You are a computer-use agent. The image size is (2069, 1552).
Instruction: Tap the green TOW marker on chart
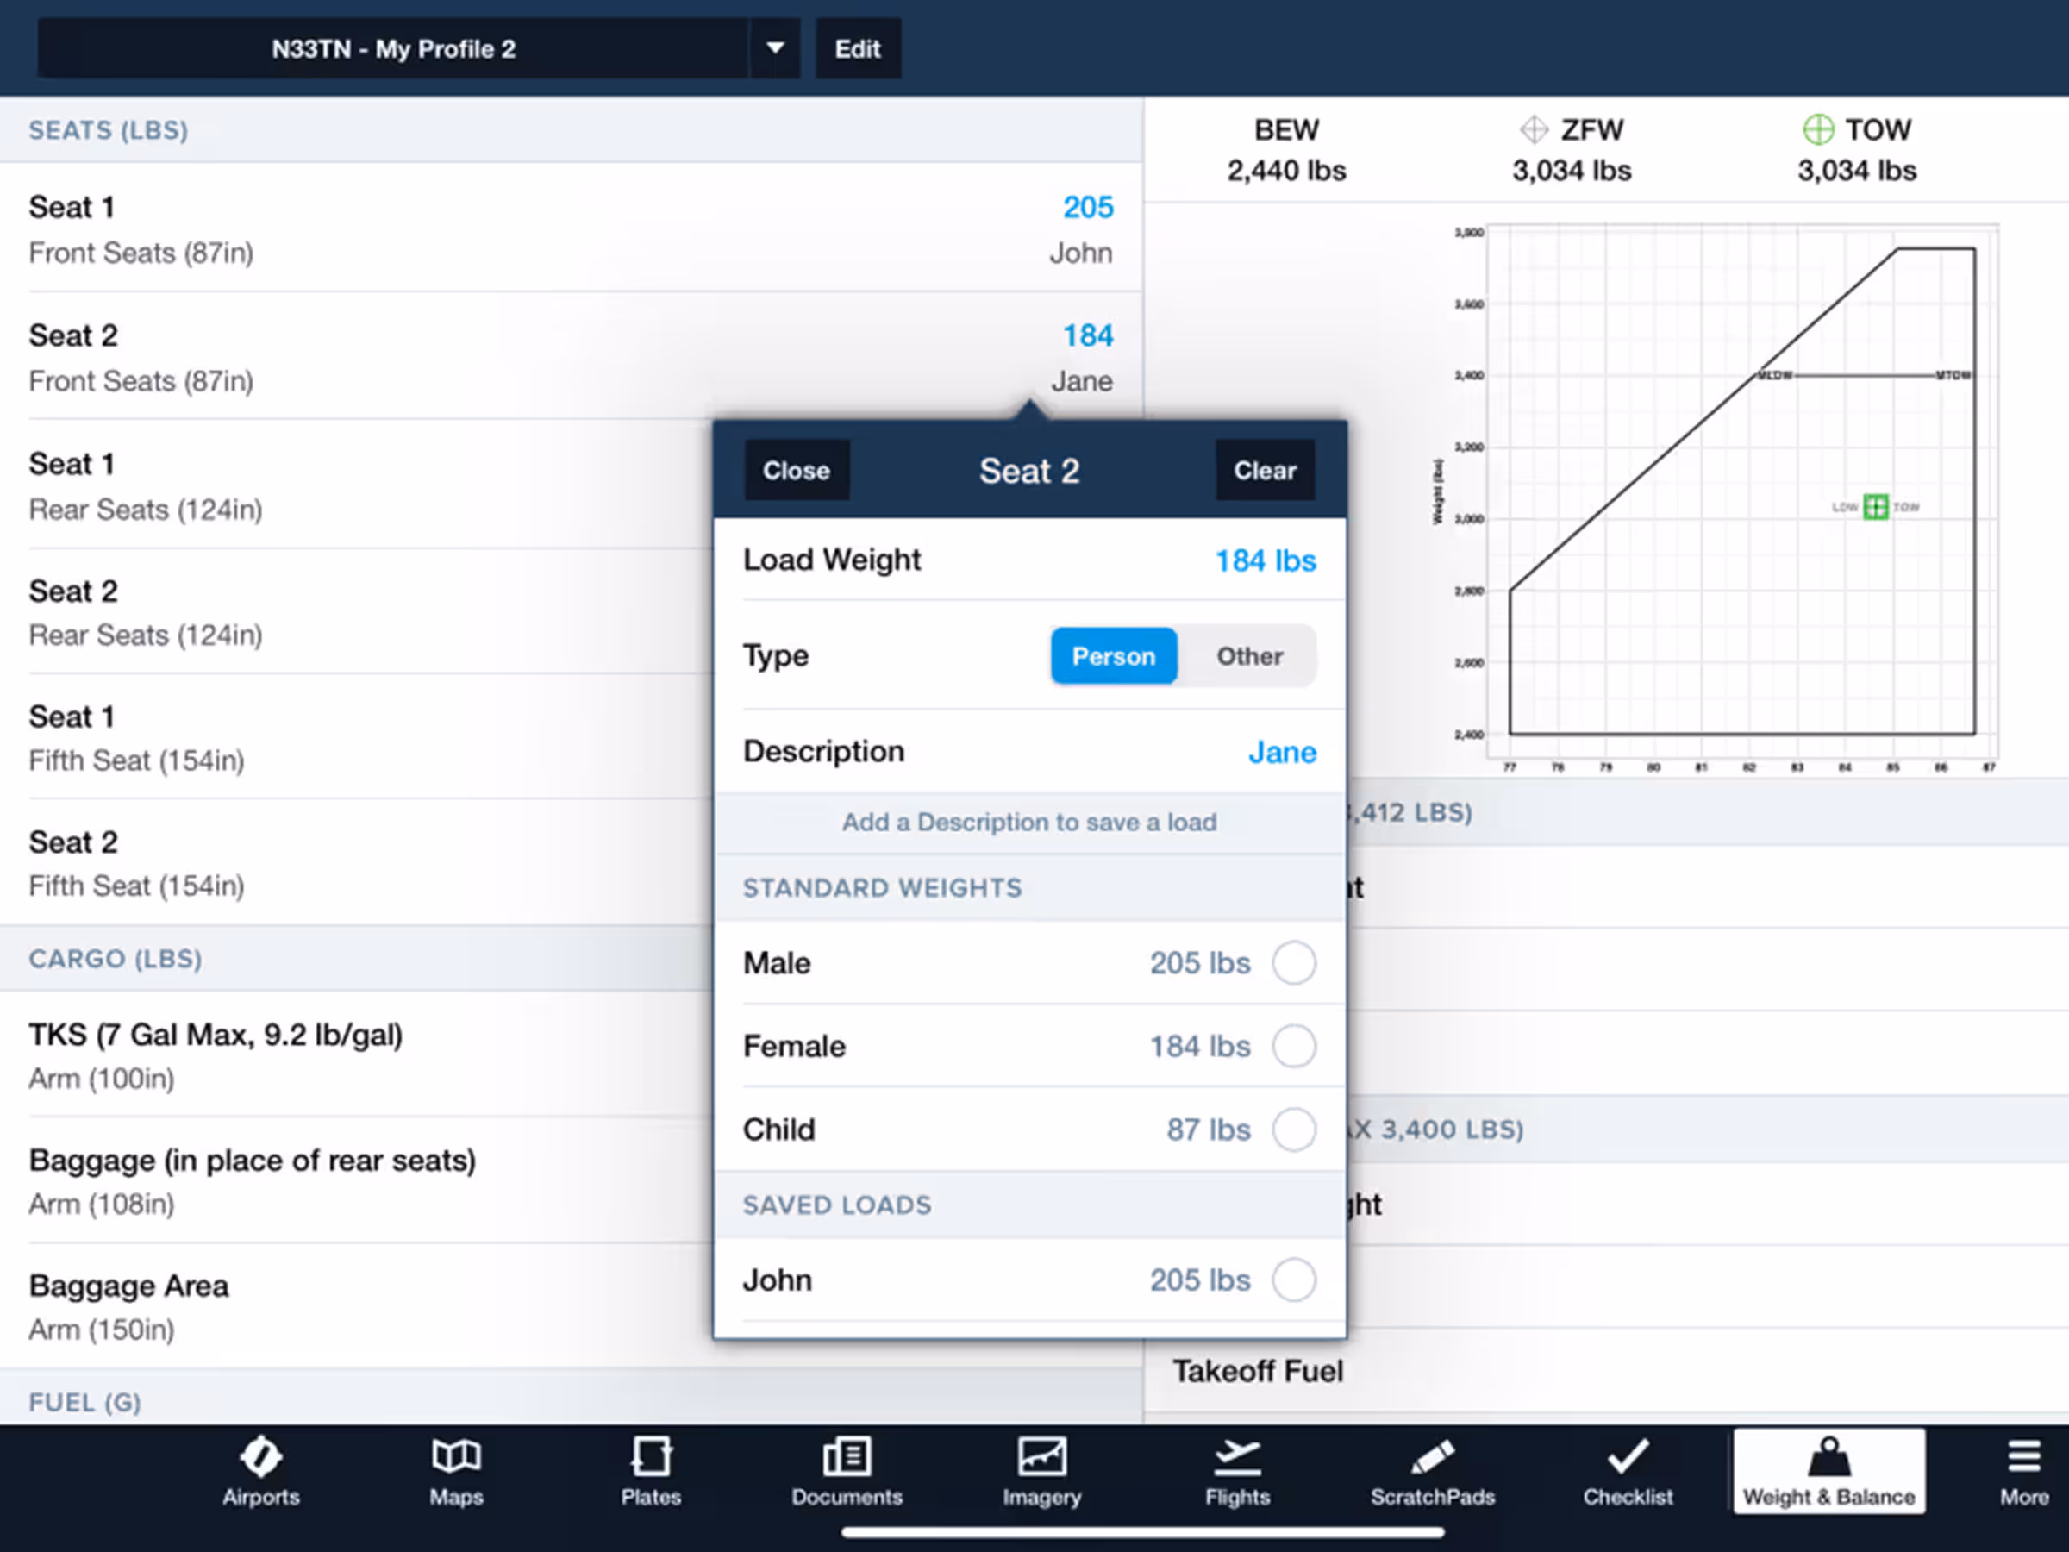pyautogui.click(x=1875, y=506)
